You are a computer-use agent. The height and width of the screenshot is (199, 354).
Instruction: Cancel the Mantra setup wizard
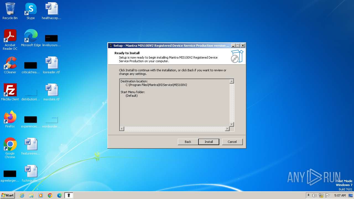(232, 142)
